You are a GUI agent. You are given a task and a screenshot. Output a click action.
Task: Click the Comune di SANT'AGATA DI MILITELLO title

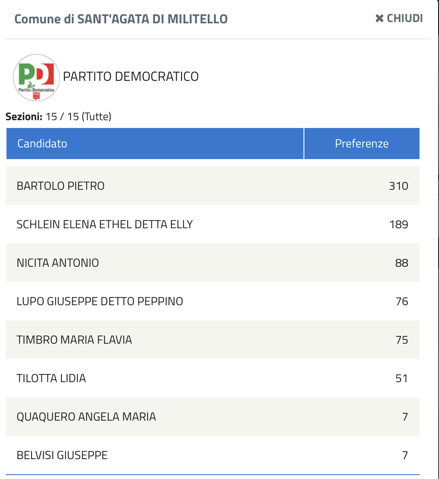pos(121,19)
